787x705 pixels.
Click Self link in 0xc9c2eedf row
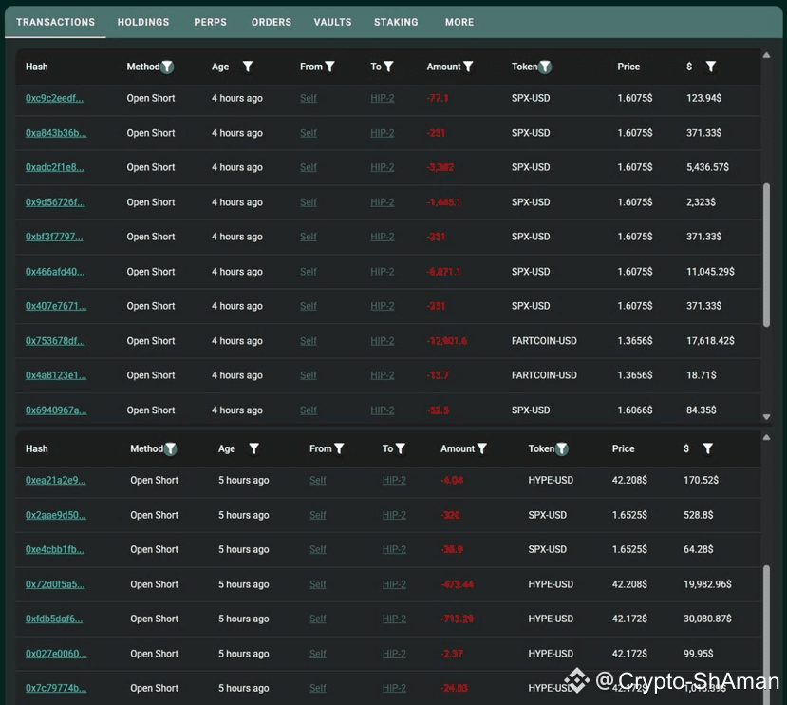click(309, 98)
